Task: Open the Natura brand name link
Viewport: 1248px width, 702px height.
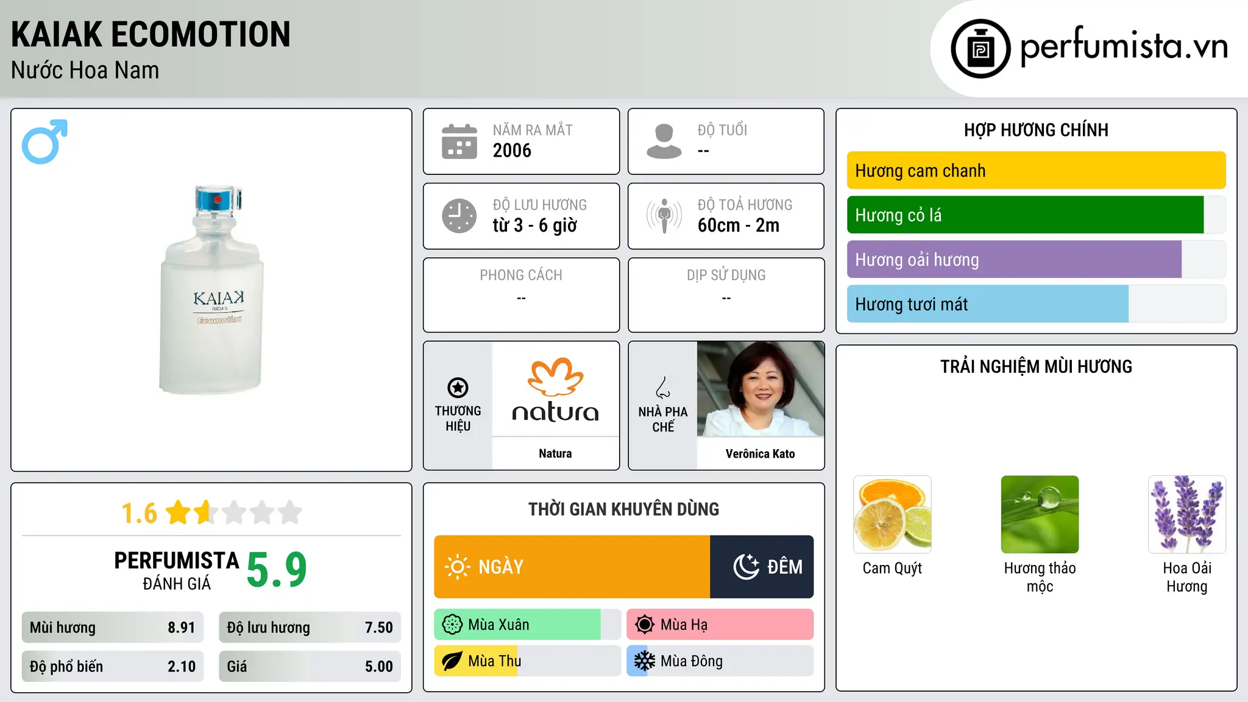Action: click(x=555, y=453)
